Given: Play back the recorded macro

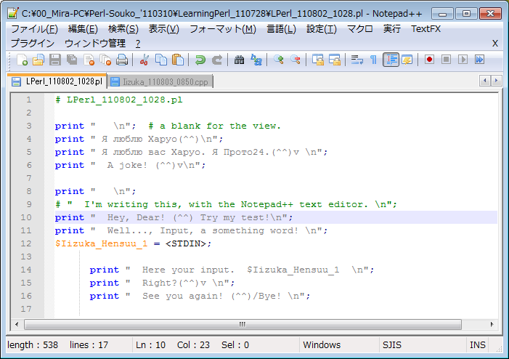Looking at the screenshot, I should pos(463,60).
